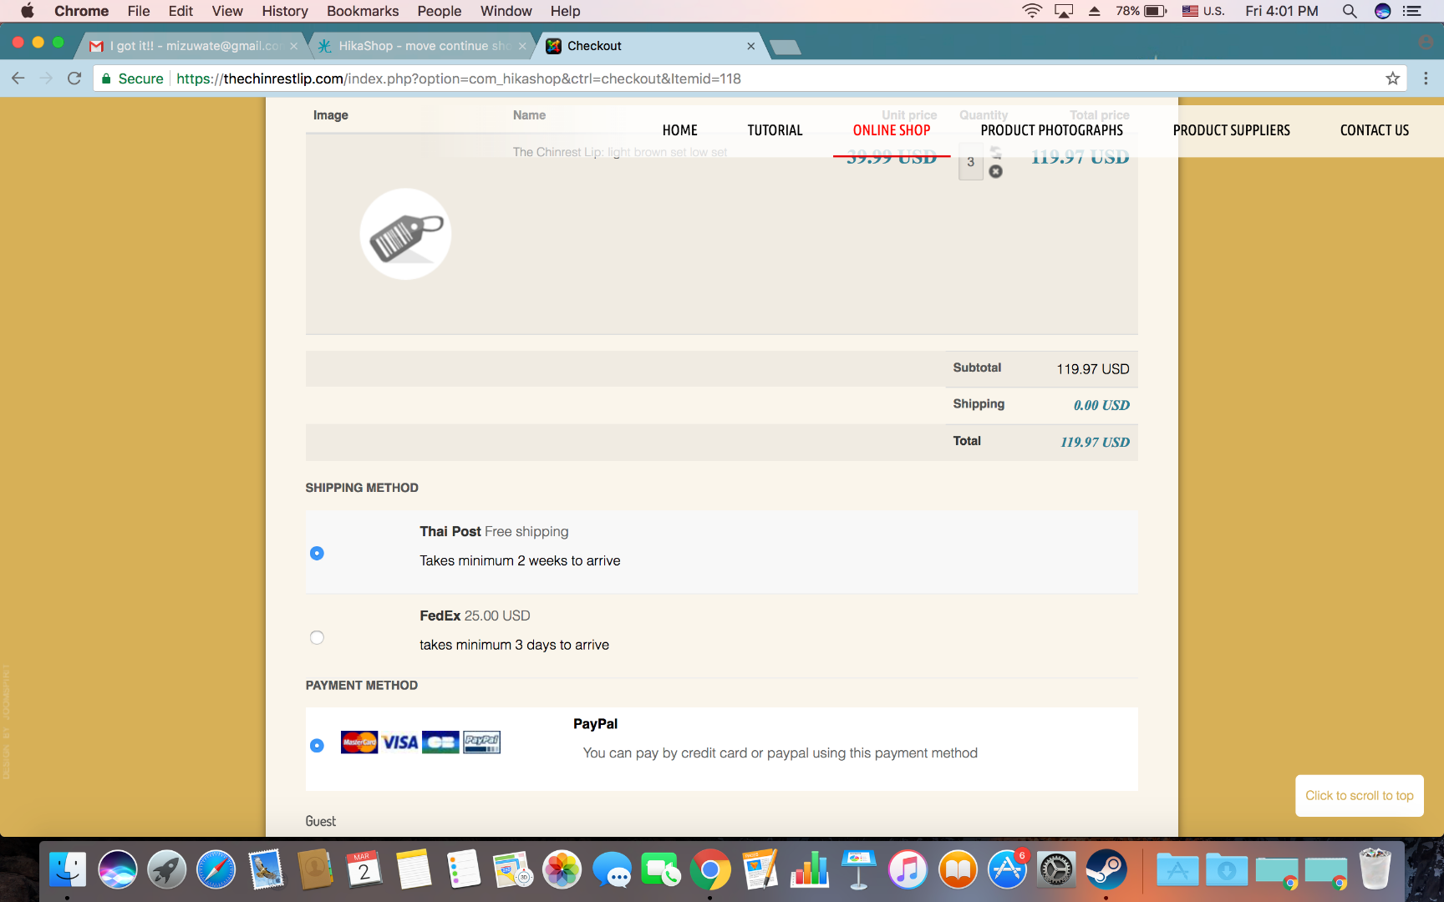This screenshot has height=902, width=1444.
Task: Edit the quantity field showing 3
Action: coord(970,162)
